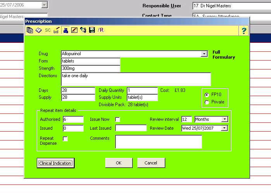Screen dimensions: 271x193
Task: Click the Strength field showing 300mg
Action: (91, 69)
